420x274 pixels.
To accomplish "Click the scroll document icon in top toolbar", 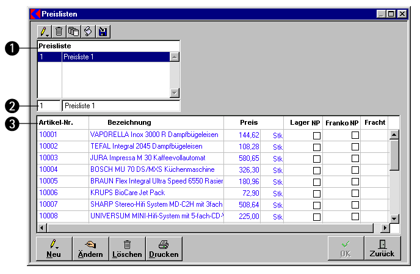I will click(x=89, y=31).
